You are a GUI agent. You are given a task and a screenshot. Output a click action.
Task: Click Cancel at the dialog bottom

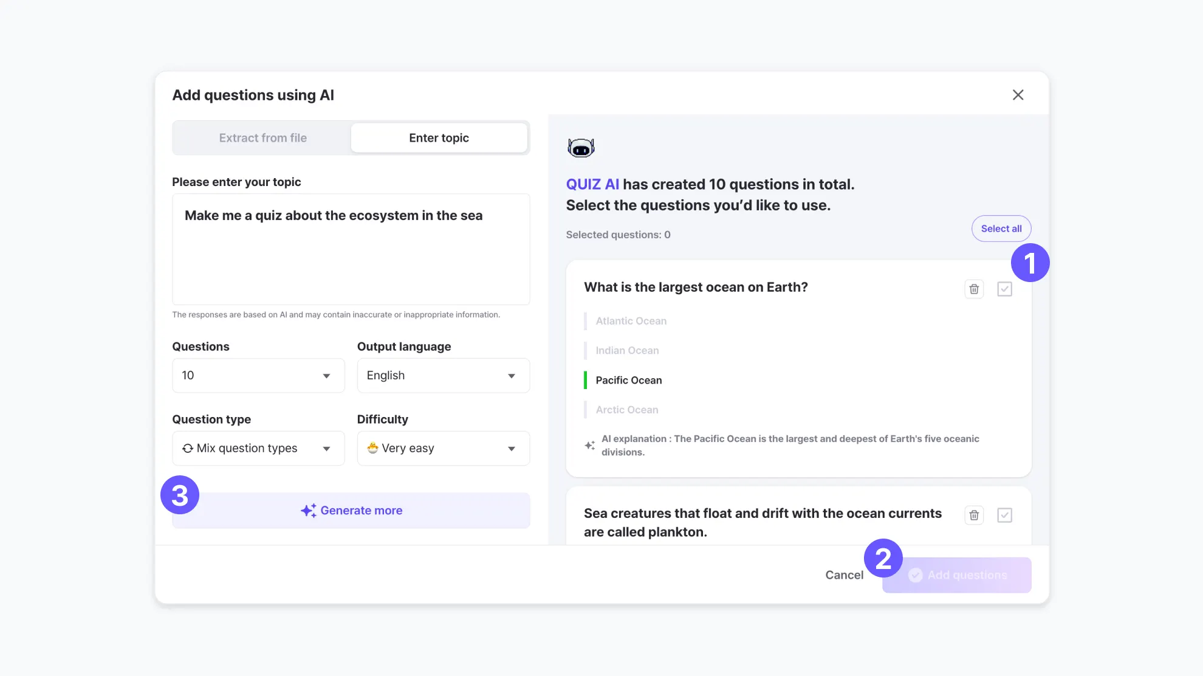(x=844, y=575)
